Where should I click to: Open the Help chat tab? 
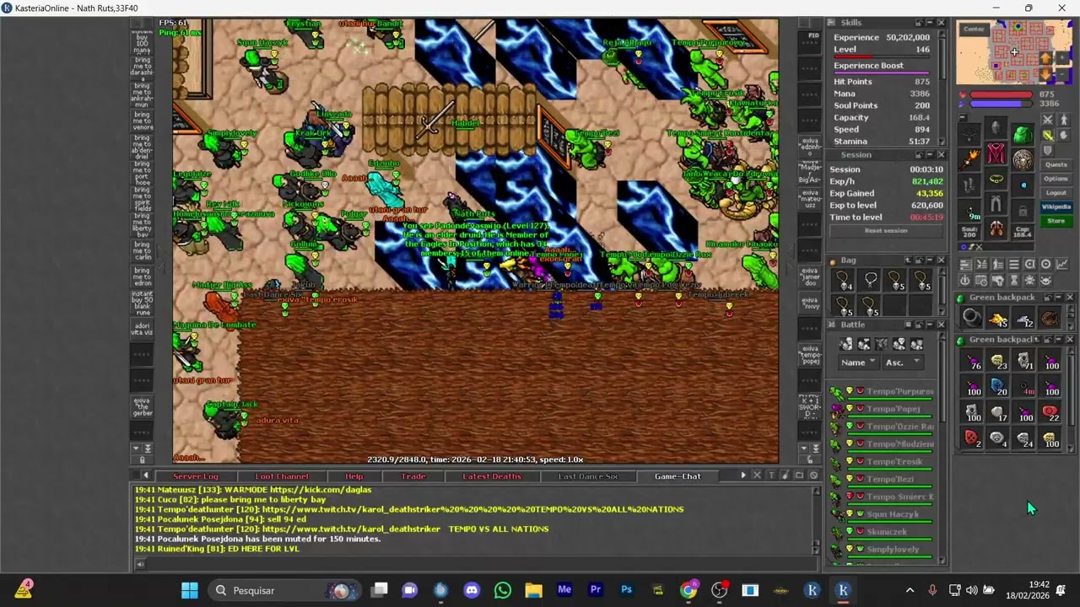pyautogui.click(x=354, y=476)
